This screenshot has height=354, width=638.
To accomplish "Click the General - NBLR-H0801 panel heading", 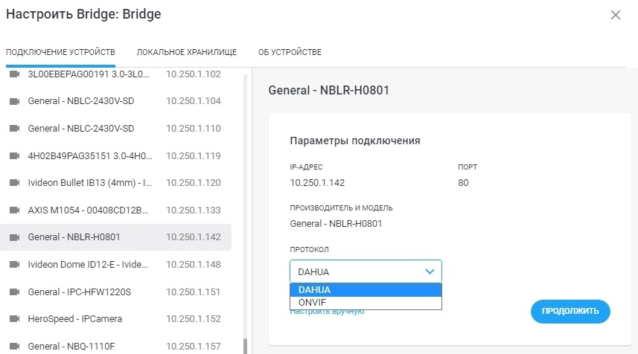I will pos(329,90).
